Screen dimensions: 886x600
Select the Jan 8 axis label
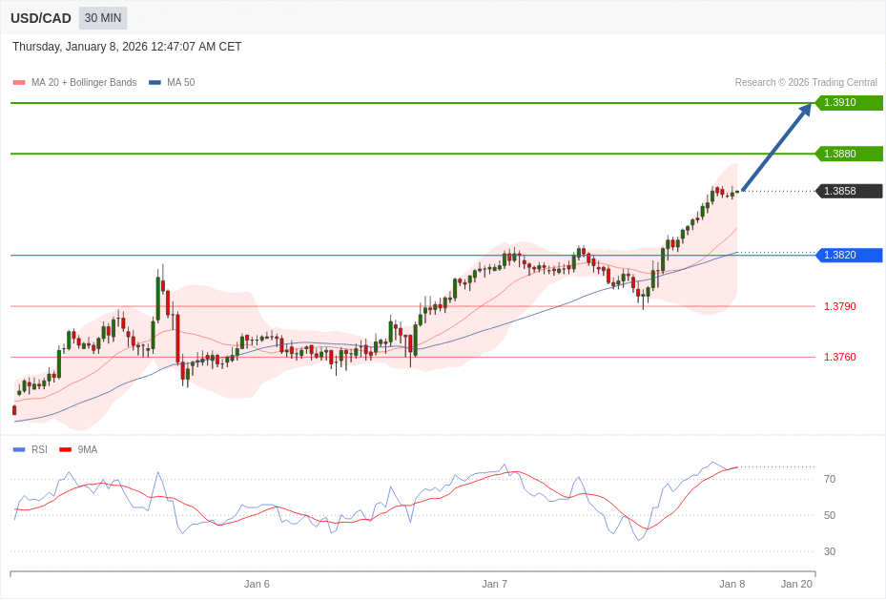point(731,584)
